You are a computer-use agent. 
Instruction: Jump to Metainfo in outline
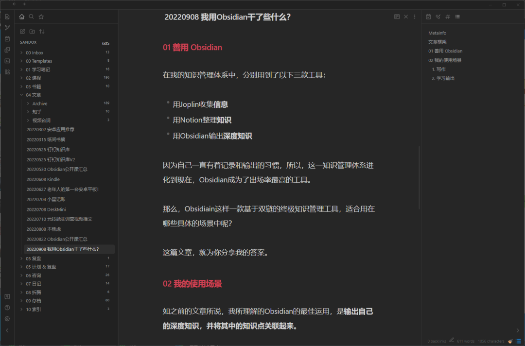(437, 33)
